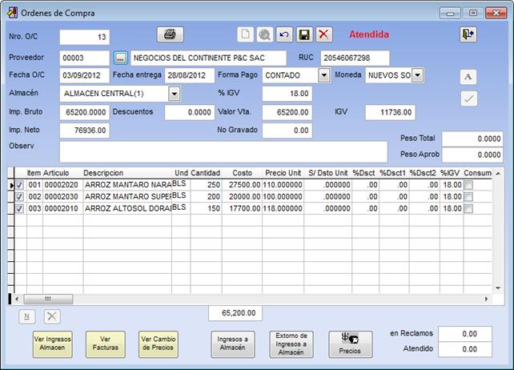Click the magnifier search icon
This screenshot has width=514, height=370.
264,34
